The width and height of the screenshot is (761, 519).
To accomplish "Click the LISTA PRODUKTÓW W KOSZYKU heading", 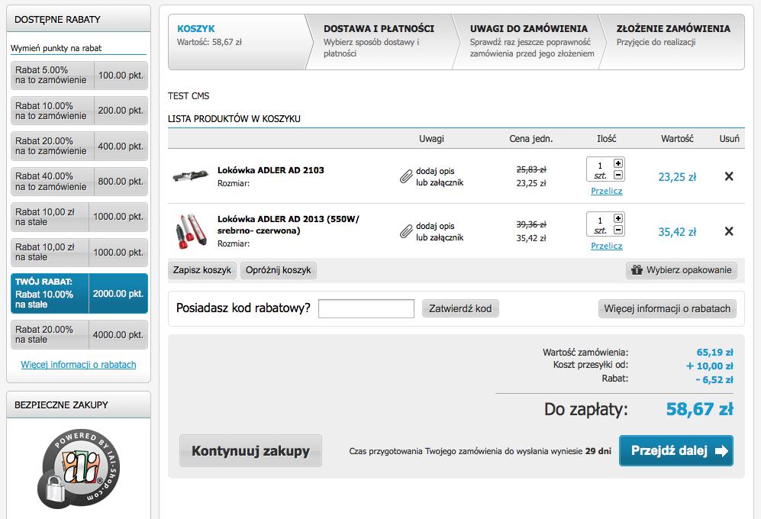I will pyautogui.click(x=234, y=119).
